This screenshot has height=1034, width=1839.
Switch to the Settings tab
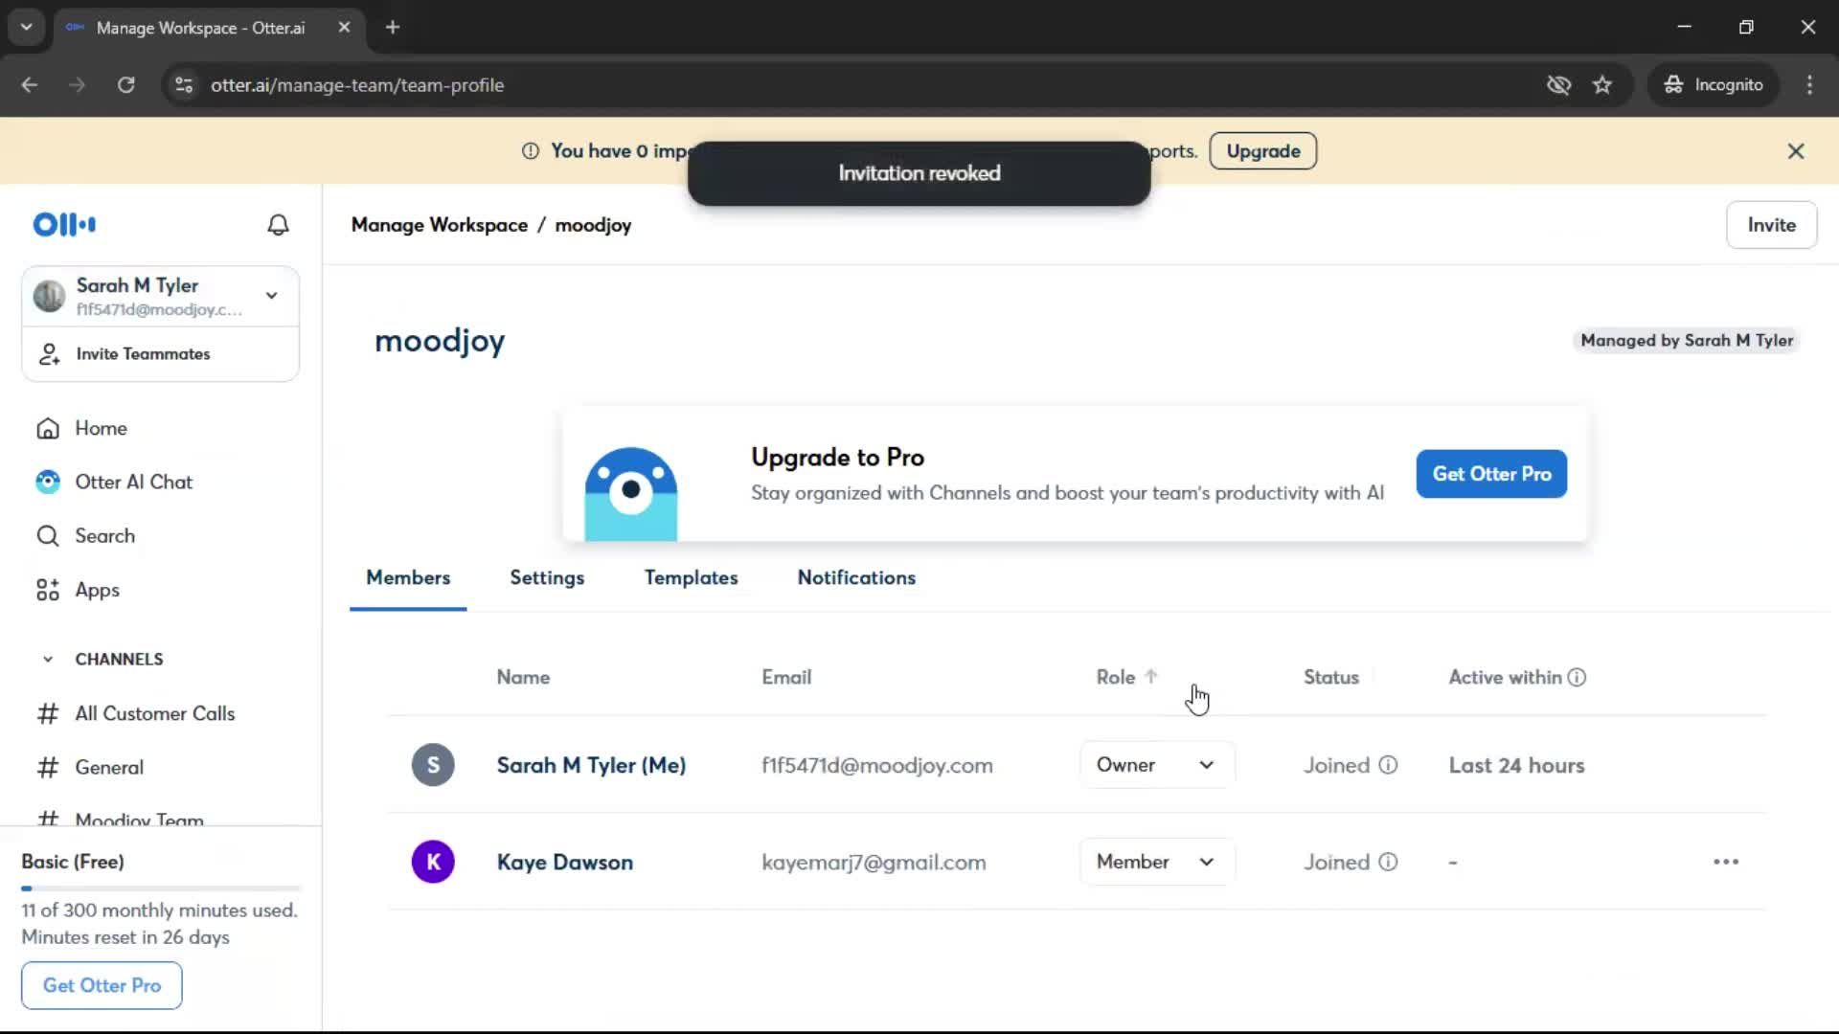[547, 578]
